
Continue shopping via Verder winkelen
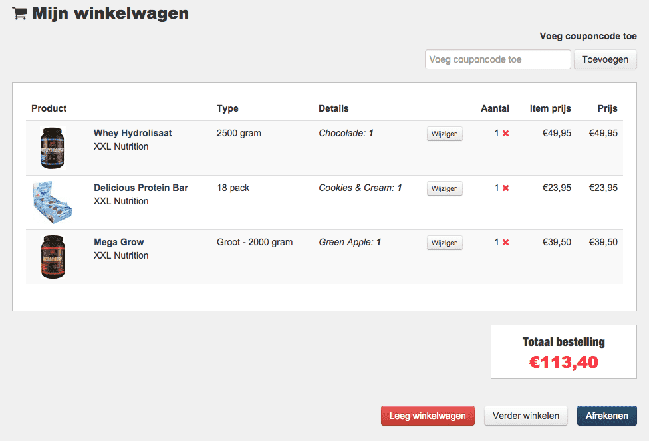pos(526,416)
